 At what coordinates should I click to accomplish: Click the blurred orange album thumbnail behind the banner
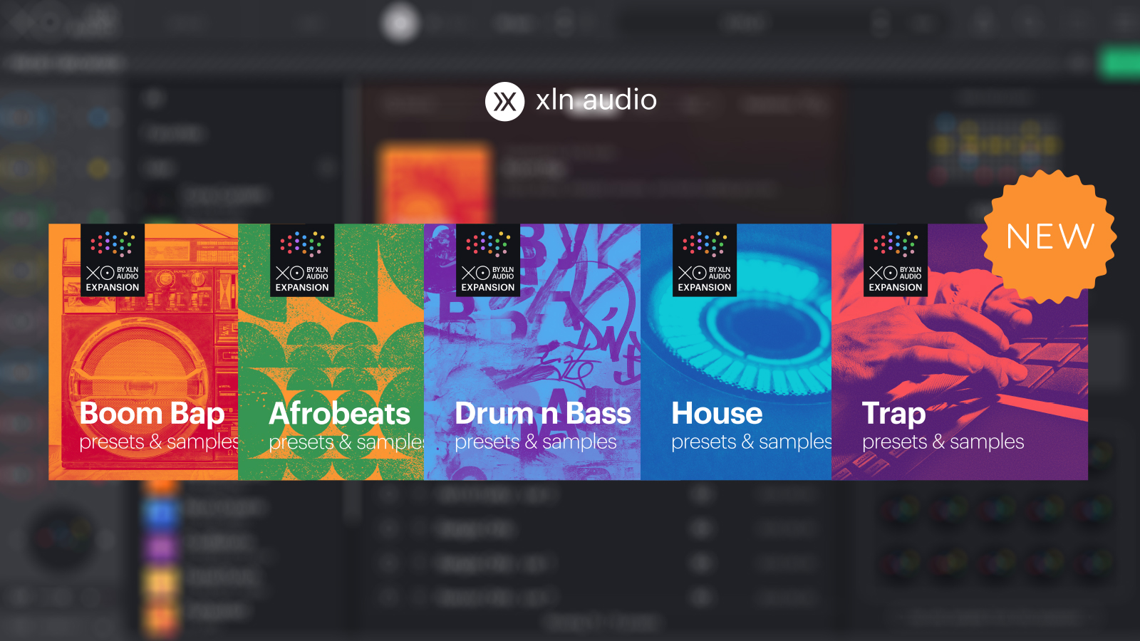tap(435, 183)
